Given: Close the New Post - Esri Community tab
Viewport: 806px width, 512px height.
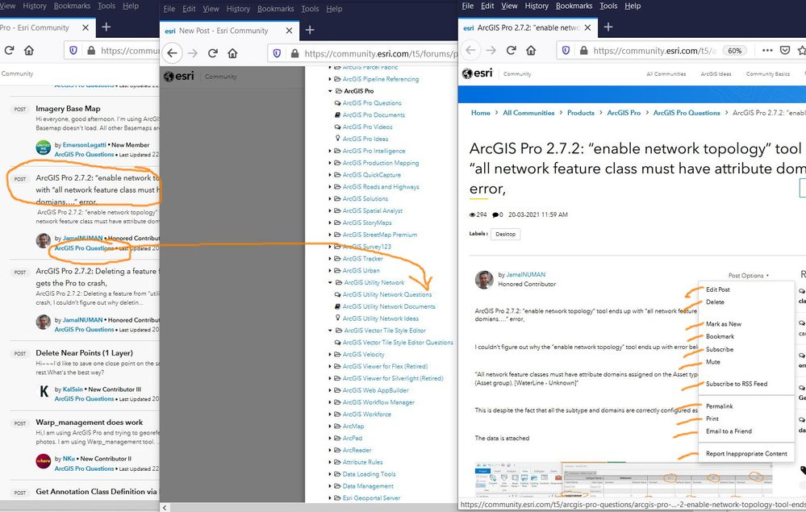Looking at the screenshot, I should 289,31.
